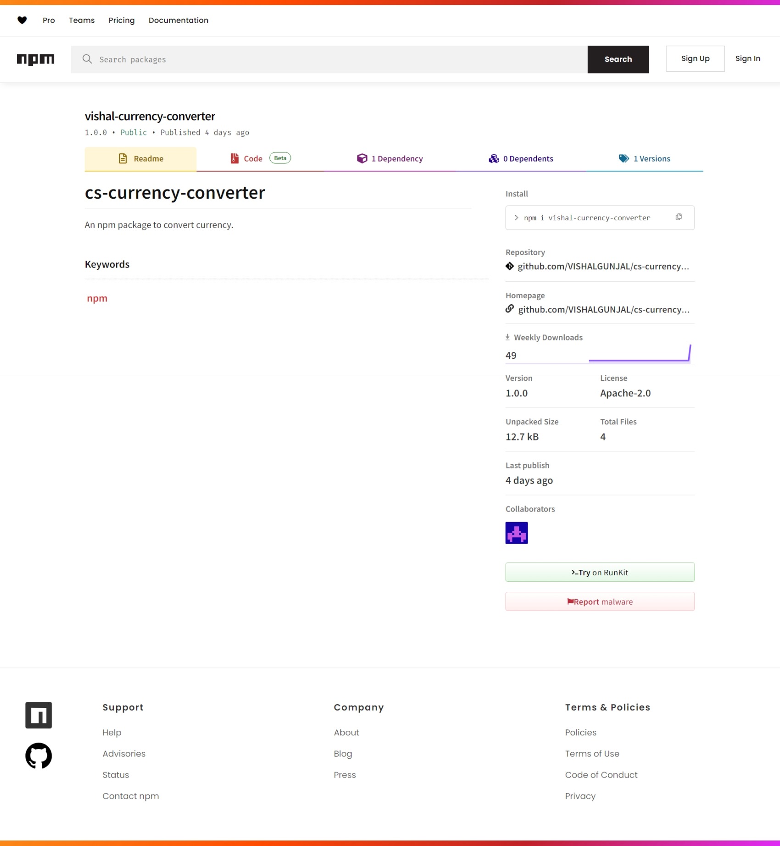780x846 pixels.
Task: Click the Code tab zip file icon
Action: click(234, 158)
